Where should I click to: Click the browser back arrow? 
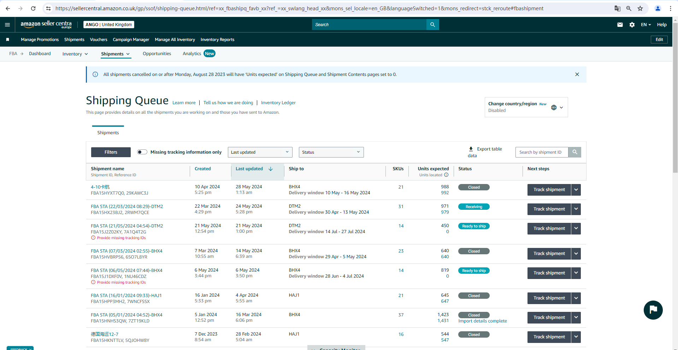(x=8, y=8)
